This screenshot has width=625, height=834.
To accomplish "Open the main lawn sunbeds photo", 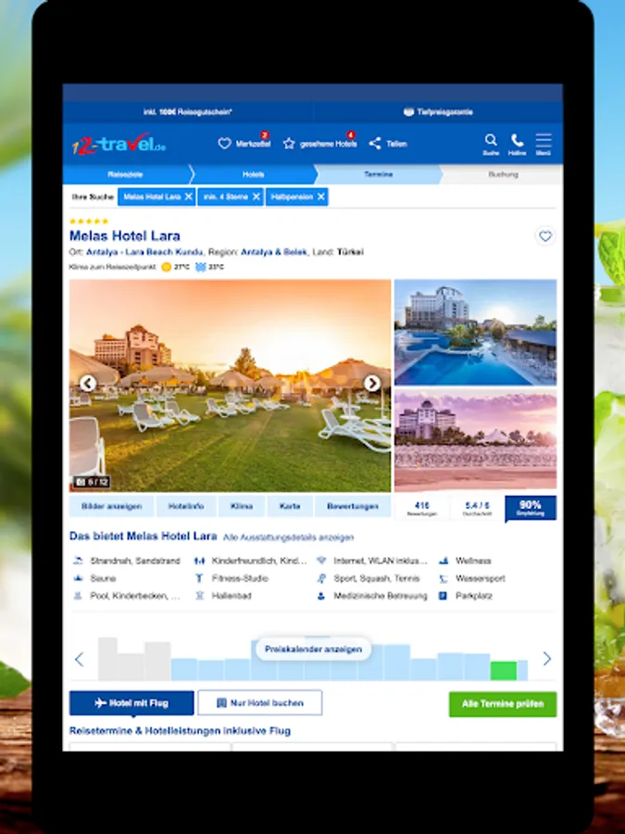I will (231, 385).
